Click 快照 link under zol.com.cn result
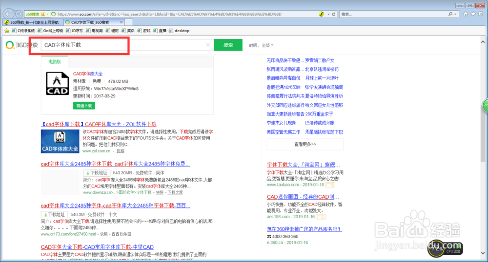This screenshot has height=262, width=488. tap(121, 151)
